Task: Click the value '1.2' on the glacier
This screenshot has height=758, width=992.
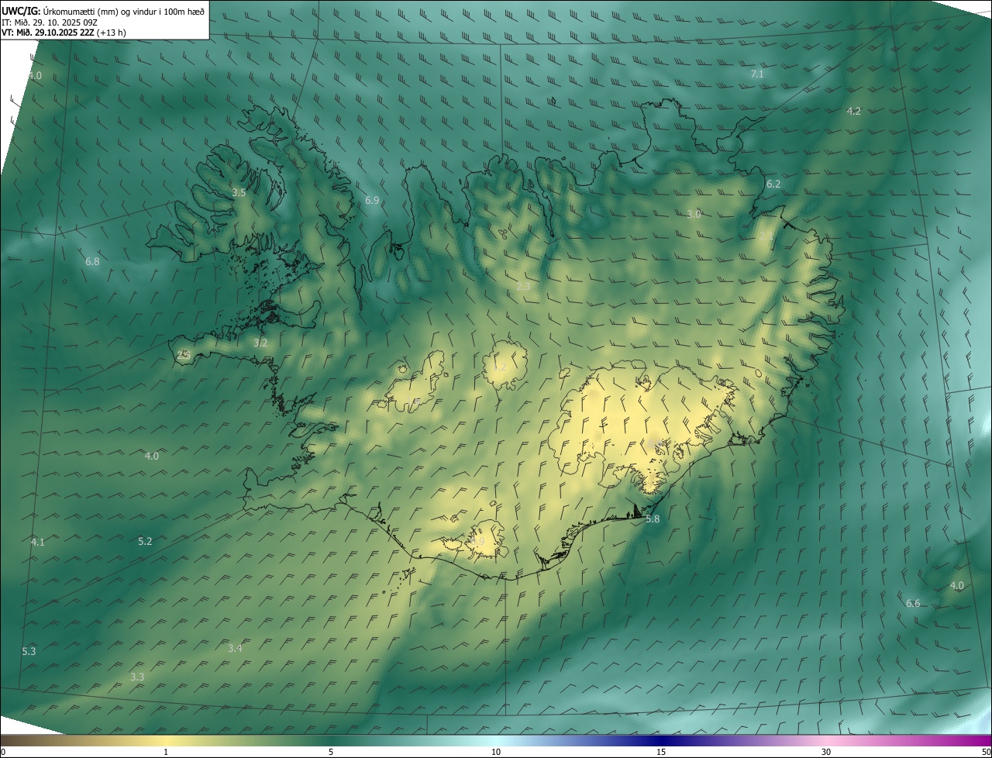Action: click(x=500, y=367)
